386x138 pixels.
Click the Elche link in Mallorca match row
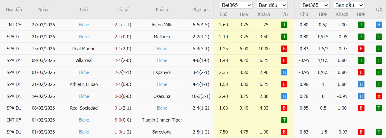click(x=84, y=37)
